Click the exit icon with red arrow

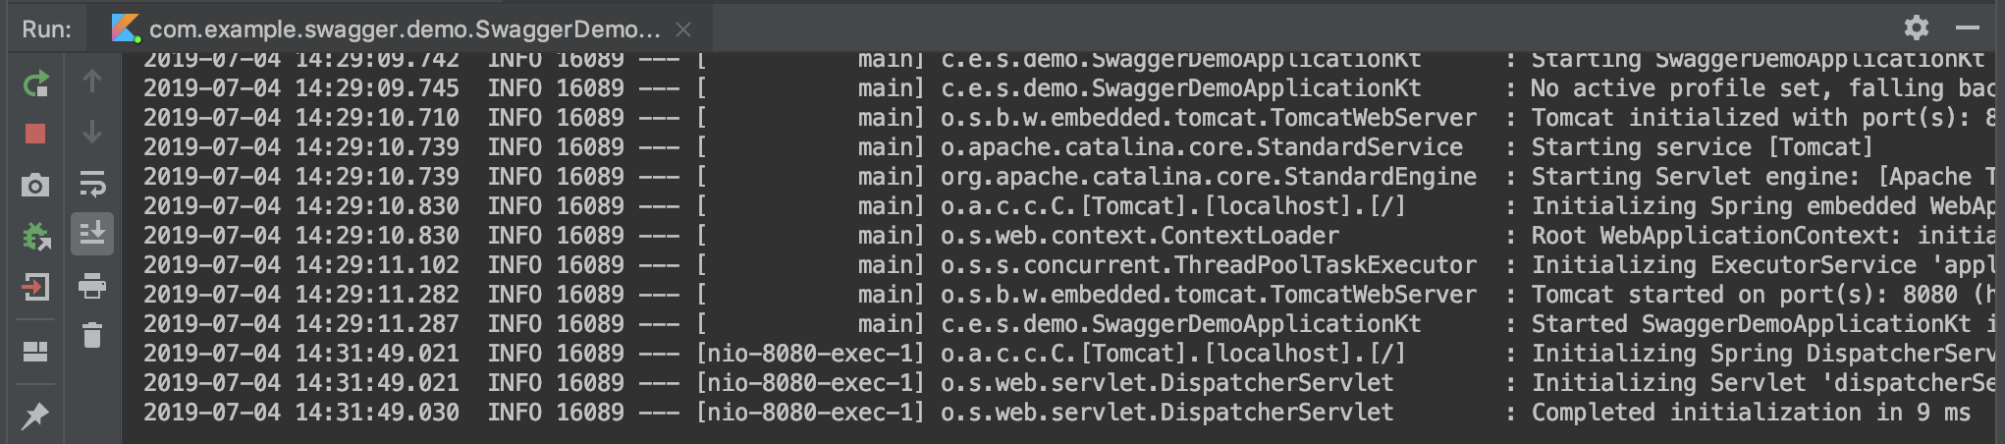coord(35,287)
